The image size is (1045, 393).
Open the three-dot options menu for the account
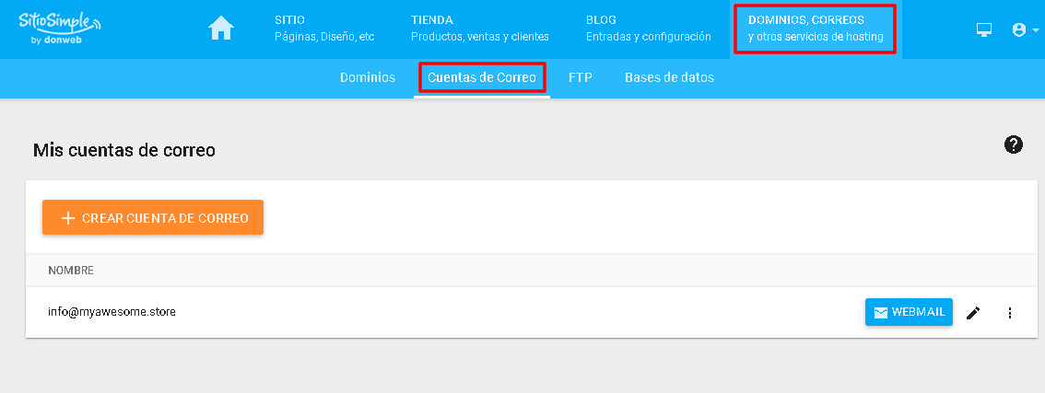coord(1010,312)
